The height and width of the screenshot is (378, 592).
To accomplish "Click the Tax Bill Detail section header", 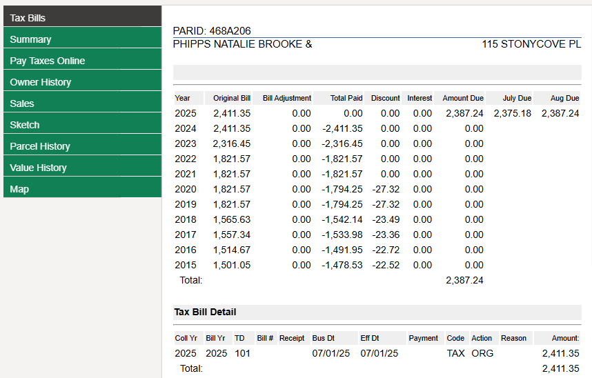I will tap(205, 312).
